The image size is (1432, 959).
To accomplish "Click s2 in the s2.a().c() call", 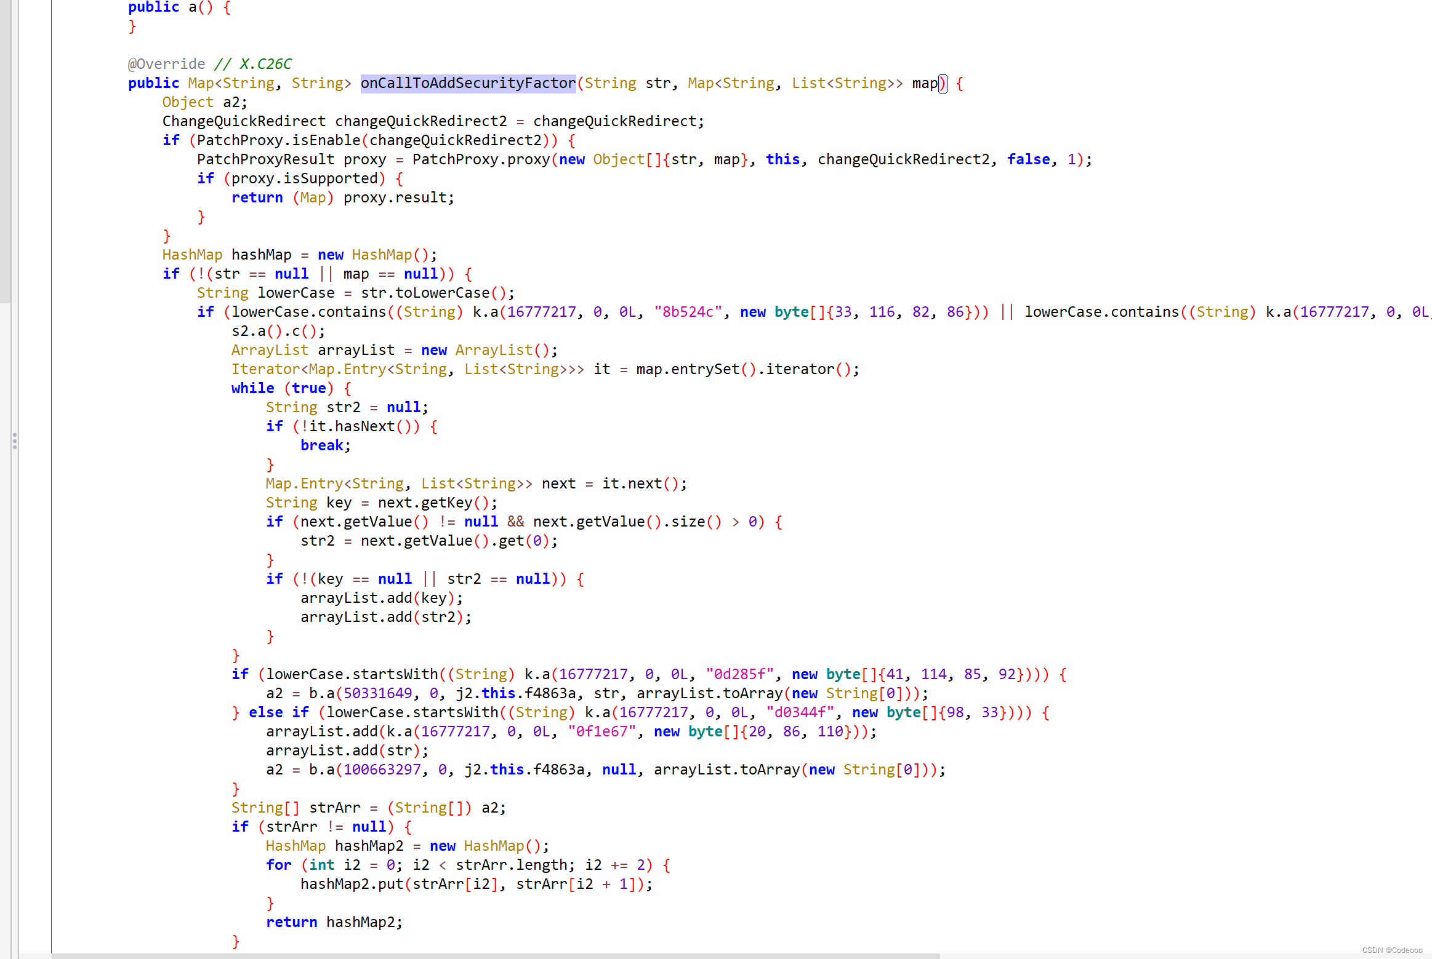I will coord(239,331).
